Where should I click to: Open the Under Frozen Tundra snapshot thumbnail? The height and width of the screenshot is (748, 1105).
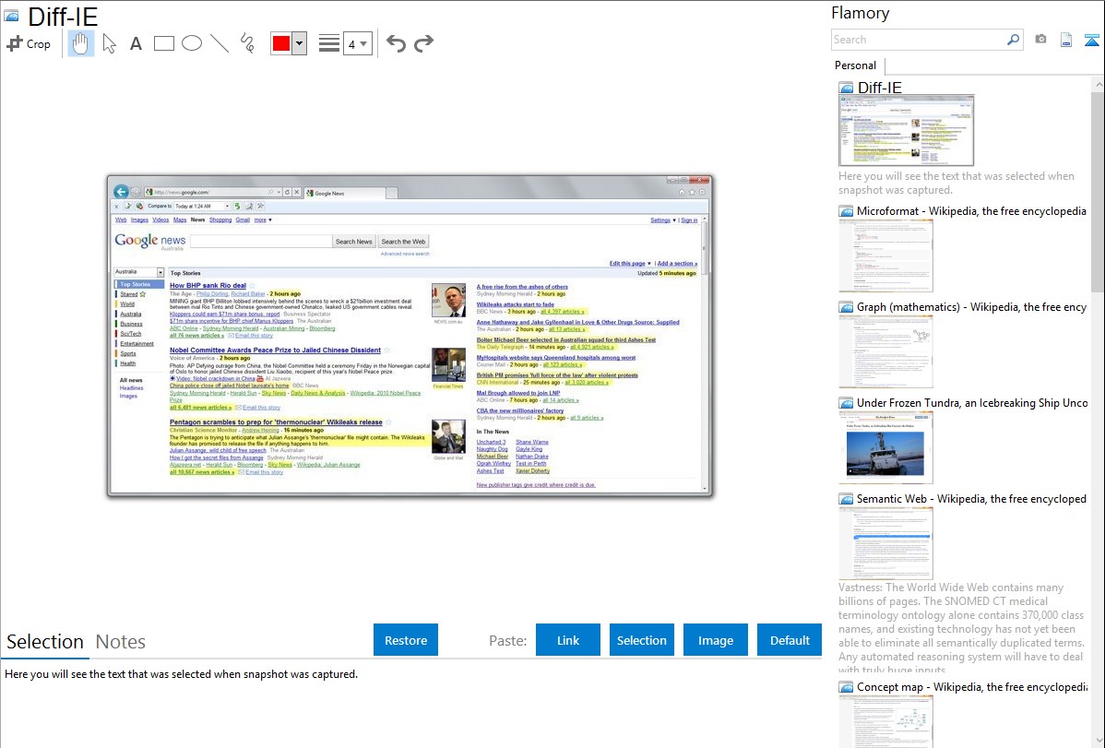tap(885, 447)
